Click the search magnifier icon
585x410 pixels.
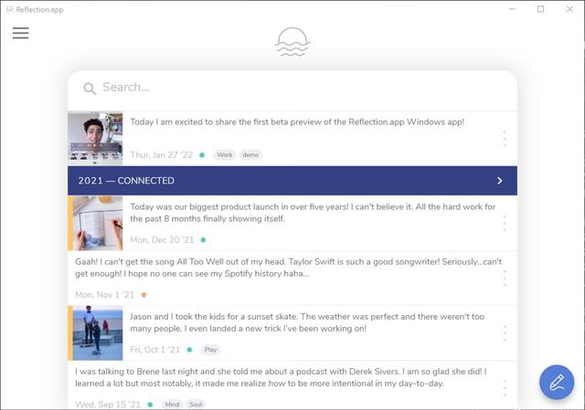[90, 89]
